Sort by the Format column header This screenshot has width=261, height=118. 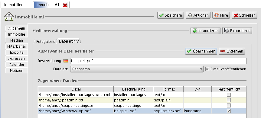tap(168, 89)
